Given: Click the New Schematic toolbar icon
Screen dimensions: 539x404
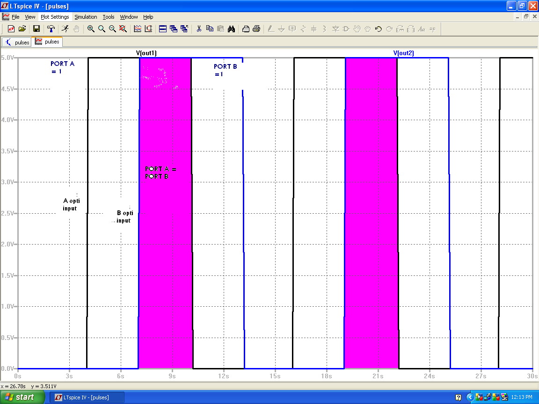Looking at the screenshot, I should point(11,29).
